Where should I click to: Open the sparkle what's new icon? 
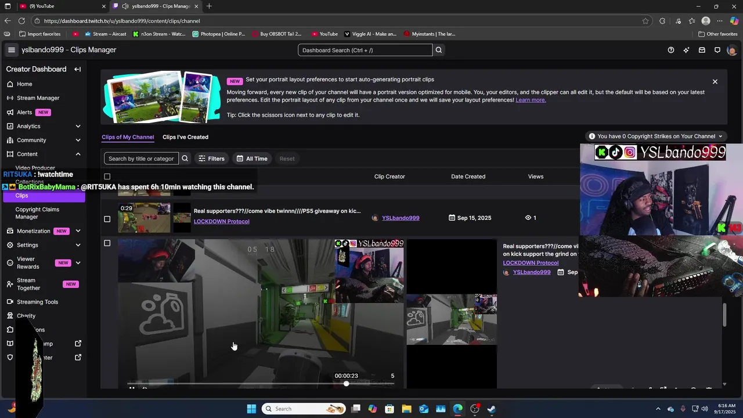pos(687,50)
